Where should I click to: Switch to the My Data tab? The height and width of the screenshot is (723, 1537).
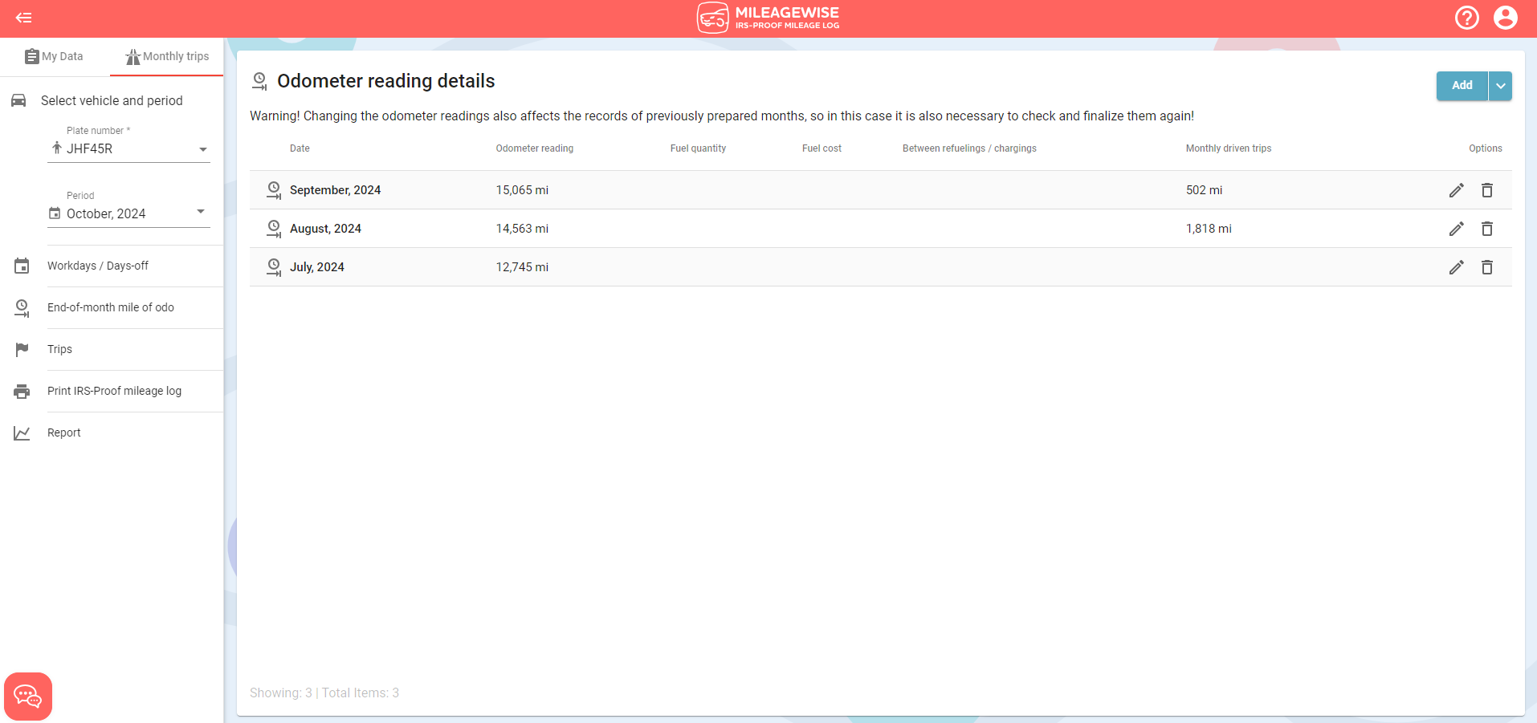pos(55,57)
